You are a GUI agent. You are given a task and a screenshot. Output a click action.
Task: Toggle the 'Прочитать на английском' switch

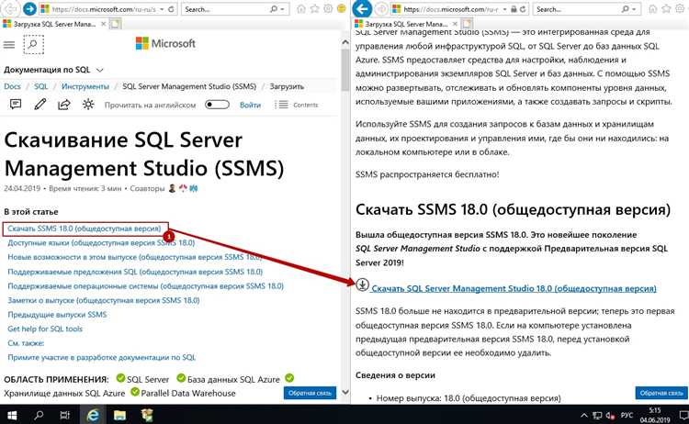(218, 105)
